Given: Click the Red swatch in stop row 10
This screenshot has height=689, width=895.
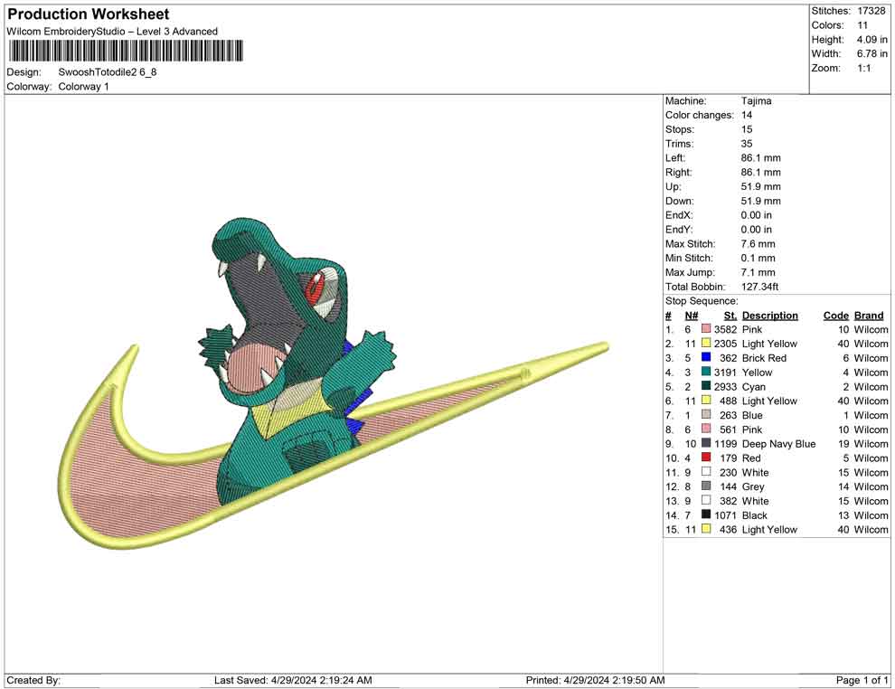Looking at the screenshot, I should click(706, 458).
